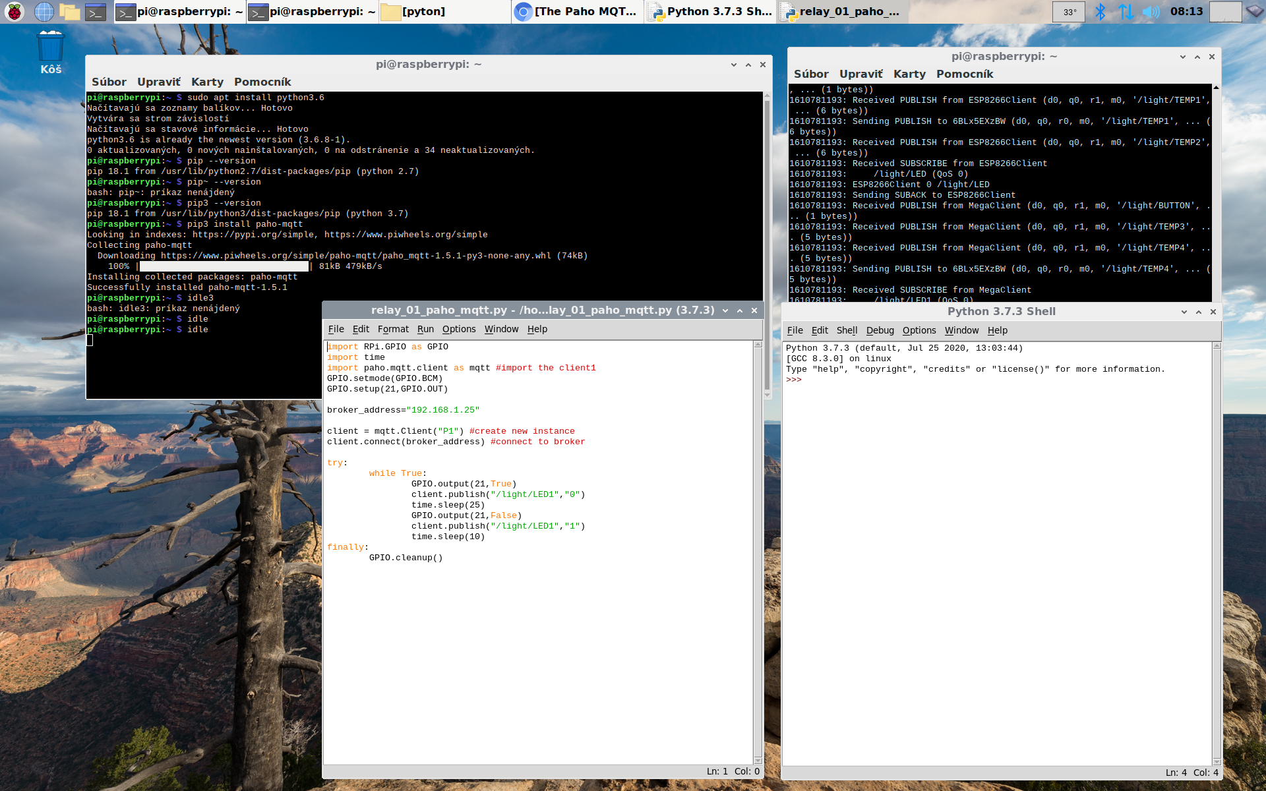Launch terminal from taskbar icon

[96, 11]
